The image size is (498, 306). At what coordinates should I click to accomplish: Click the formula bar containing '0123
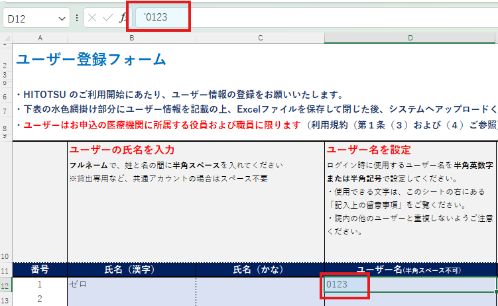pyautogui.click(x=298, y=19)
